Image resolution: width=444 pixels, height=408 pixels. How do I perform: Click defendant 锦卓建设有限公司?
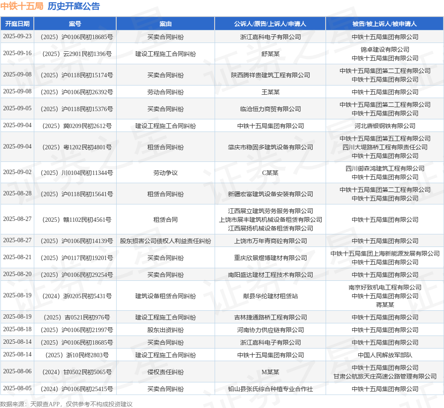coord(385,49)
